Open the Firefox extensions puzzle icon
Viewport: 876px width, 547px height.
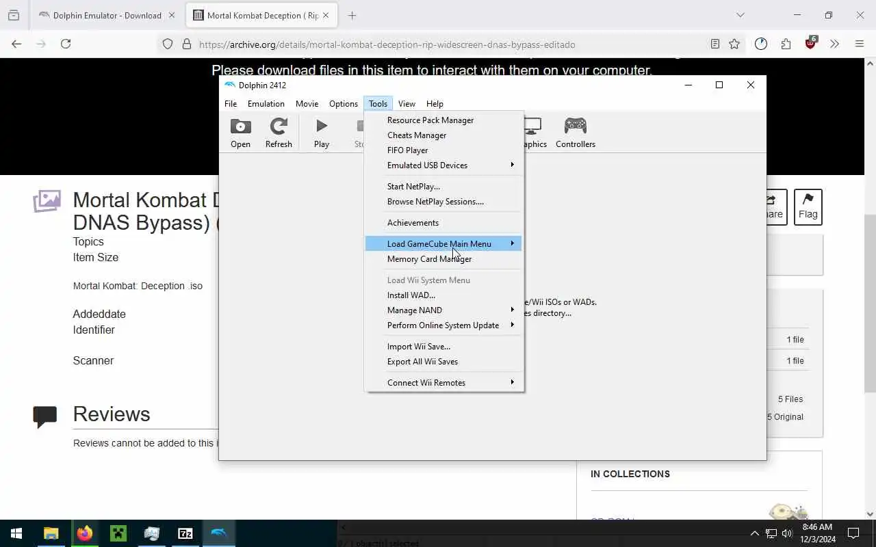(786, 44)
